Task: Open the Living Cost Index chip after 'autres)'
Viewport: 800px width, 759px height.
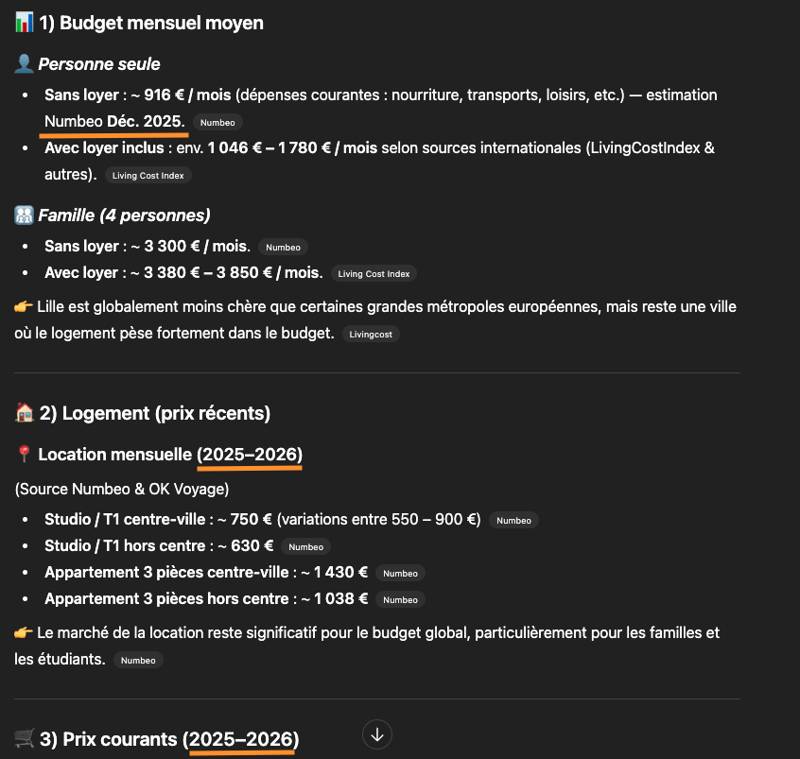Action: [148, 176]
